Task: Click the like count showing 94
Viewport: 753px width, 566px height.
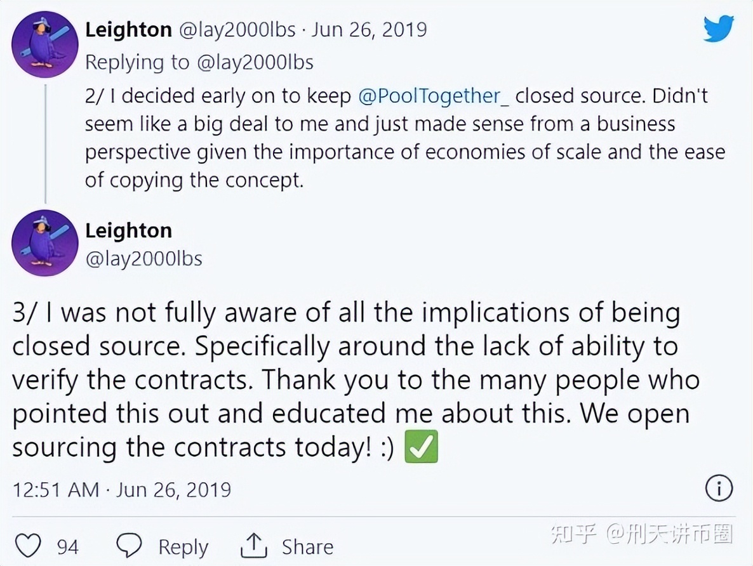Action: pos(68,546)
